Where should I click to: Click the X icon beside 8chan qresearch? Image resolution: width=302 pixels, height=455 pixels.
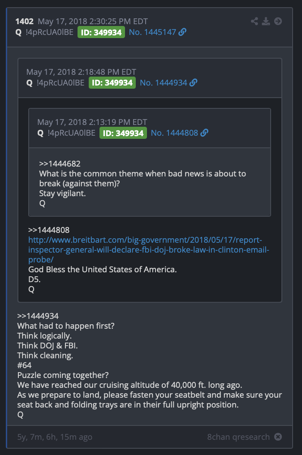278,437
